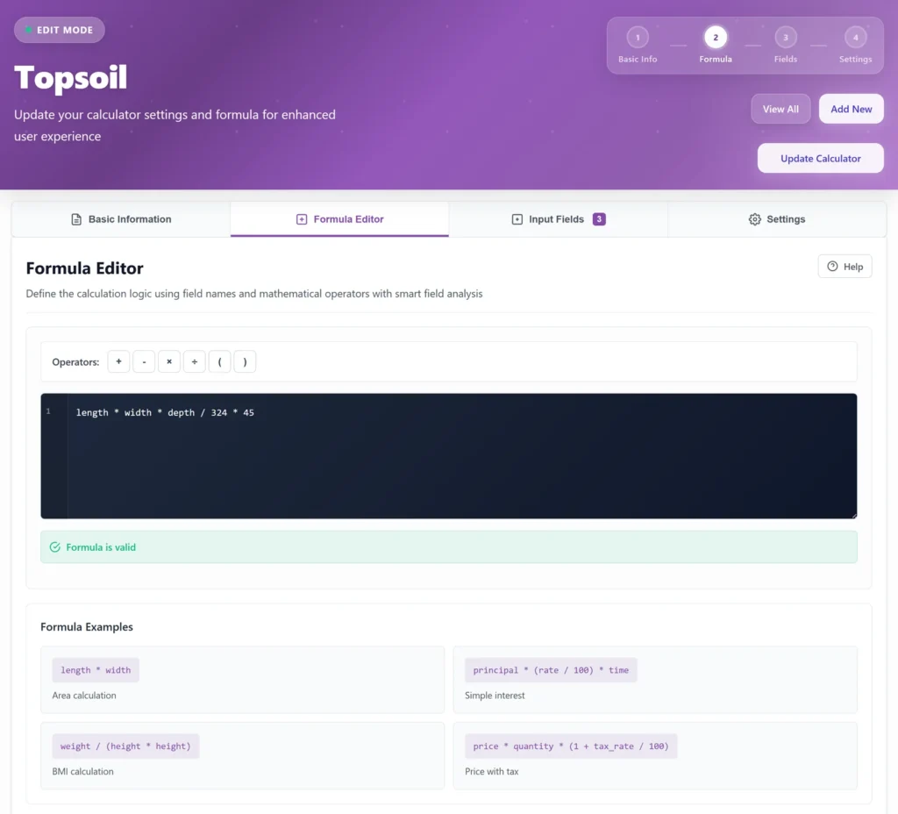
Task: Click the 'Operators:' label
Action: click(75, 362)
